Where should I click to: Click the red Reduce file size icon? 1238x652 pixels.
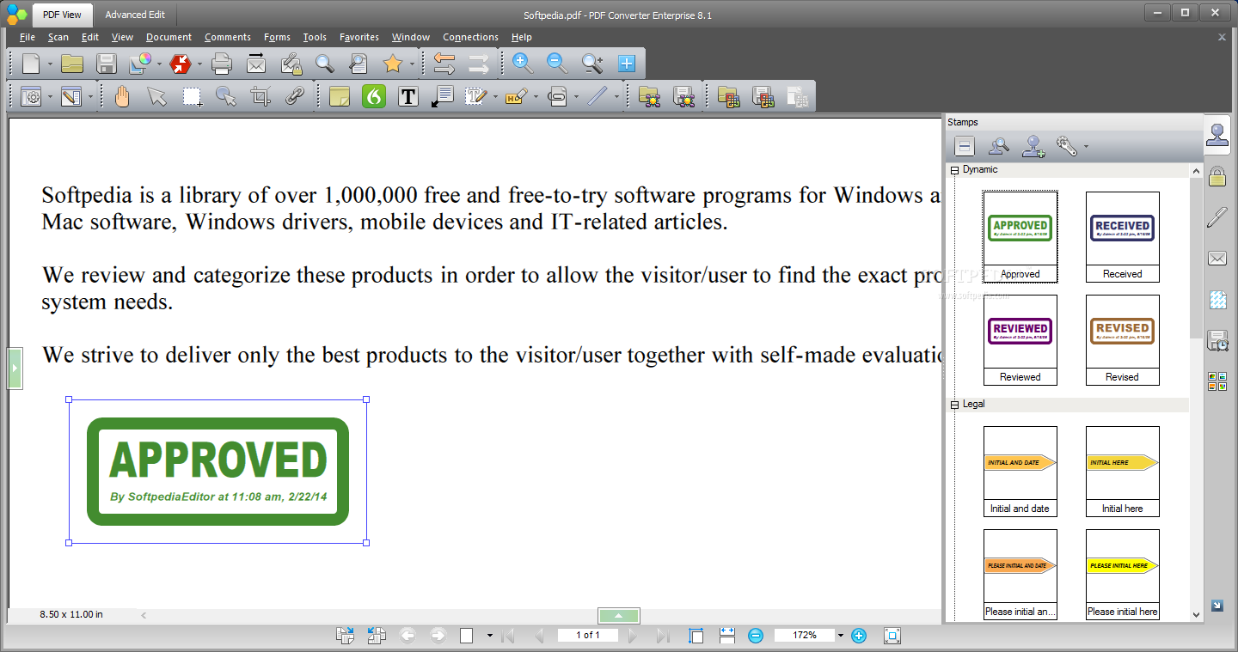click(181, 63)
